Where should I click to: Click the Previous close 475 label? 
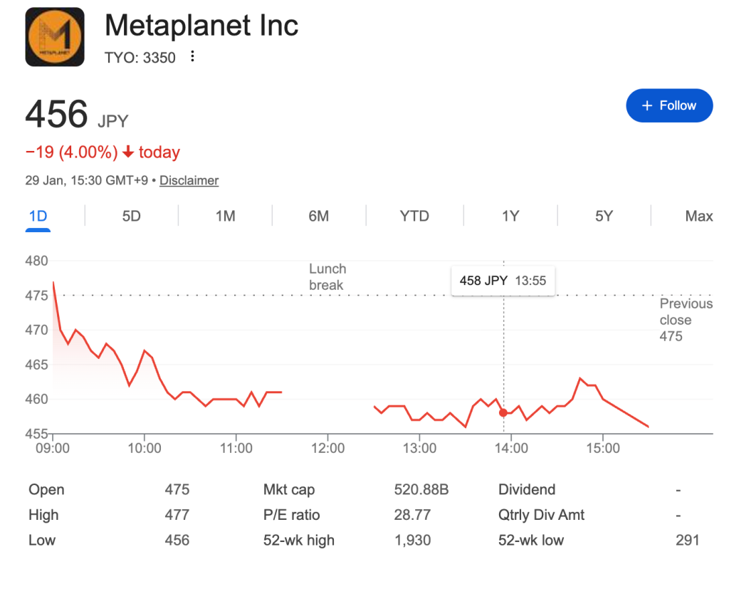(686, 320)
